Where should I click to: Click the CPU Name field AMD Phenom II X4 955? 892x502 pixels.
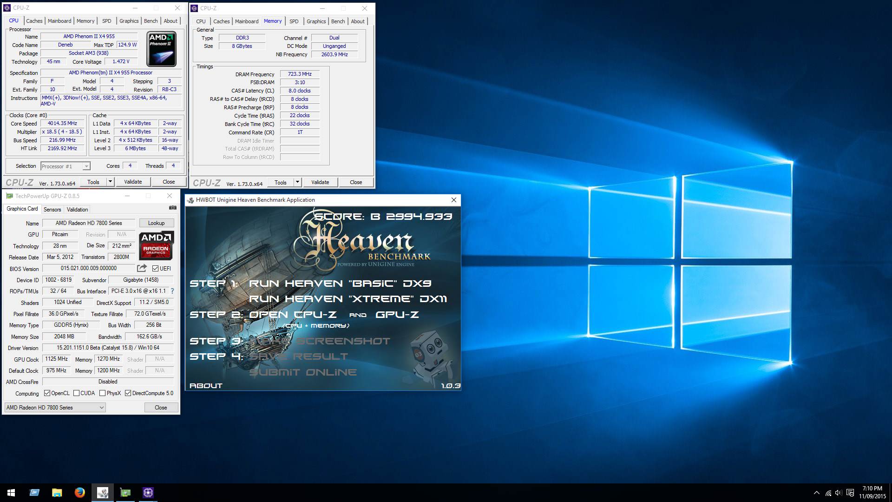click(x=89, y=36)
